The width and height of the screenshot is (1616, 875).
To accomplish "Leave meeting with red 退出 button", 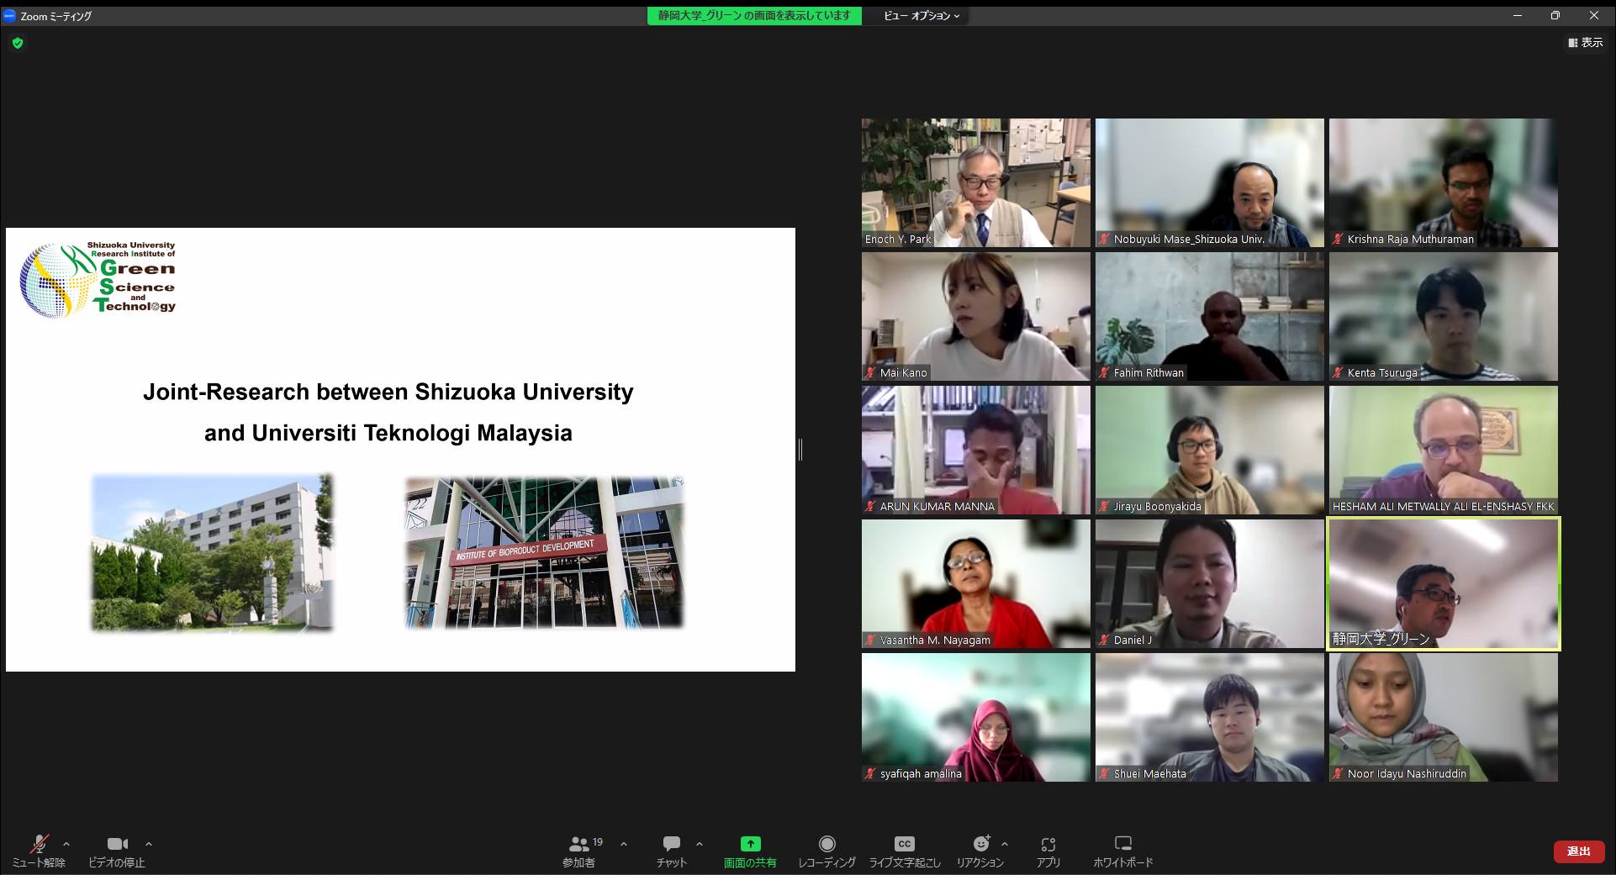I will click(1579, 851).
